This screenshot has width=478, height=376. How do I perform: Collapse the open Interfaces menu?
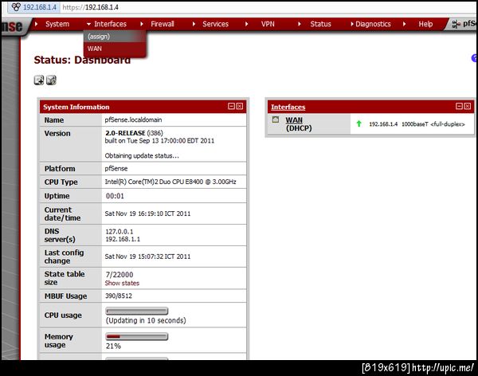tap(110, 24)
